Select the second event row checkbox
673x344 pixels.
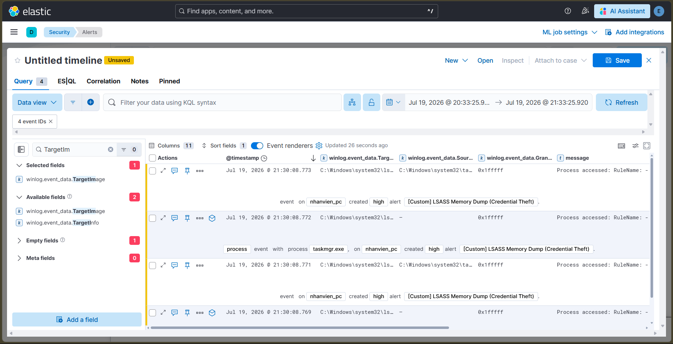[152, 218]
